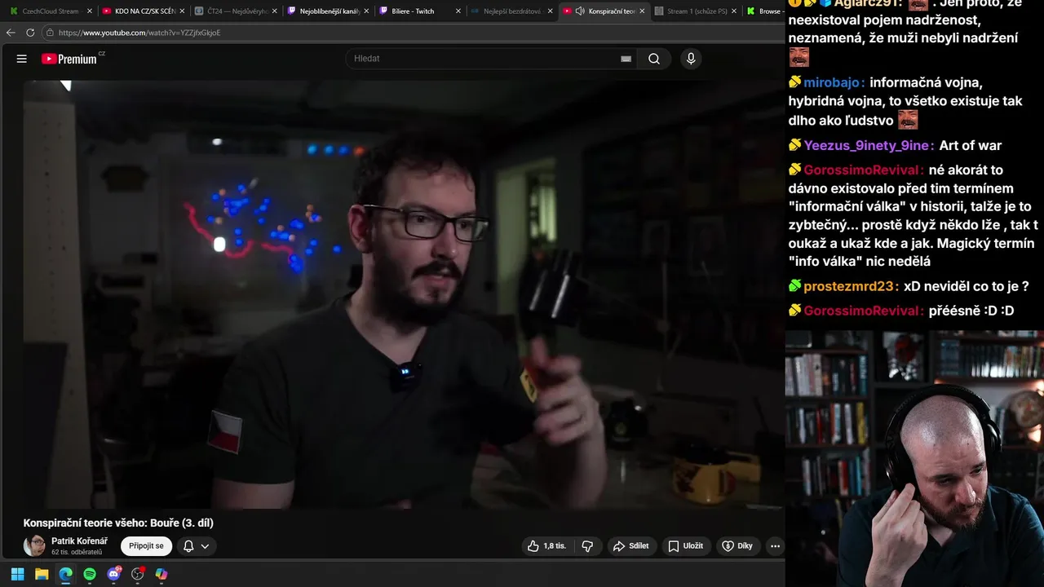Open the Patrik Kořenář channel name link

[x=79, y=541]
